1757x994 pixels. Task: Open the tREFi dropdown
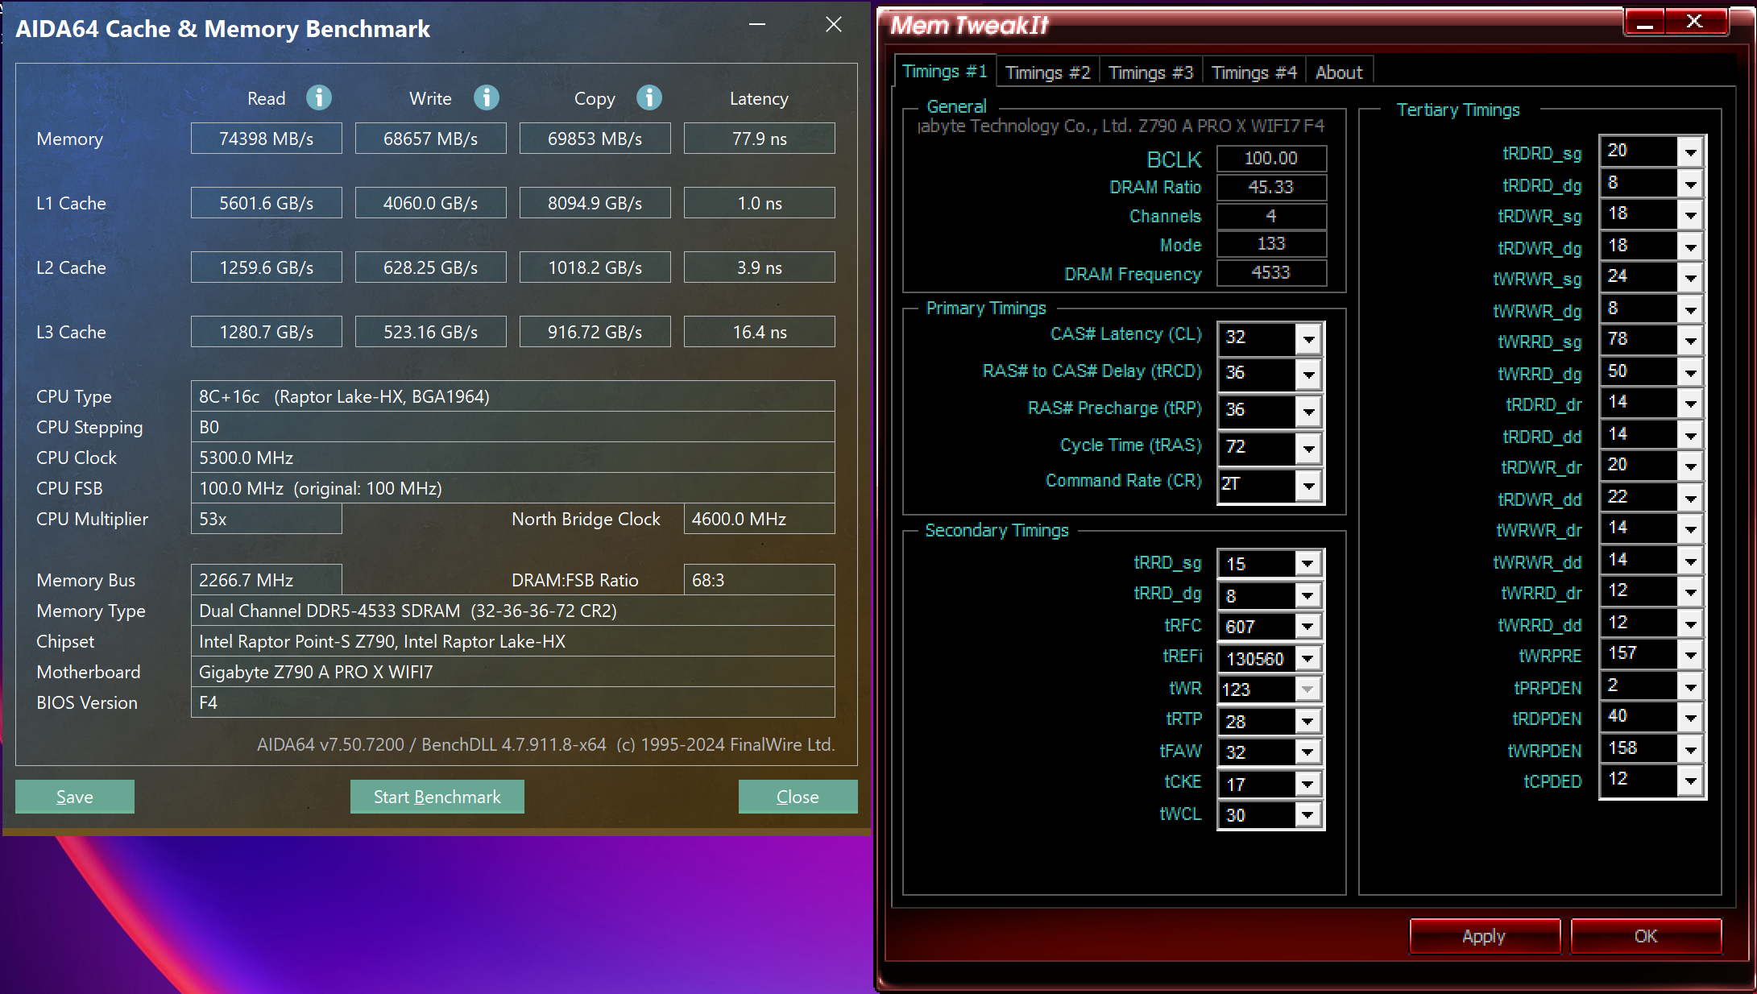coord(1307,659)
